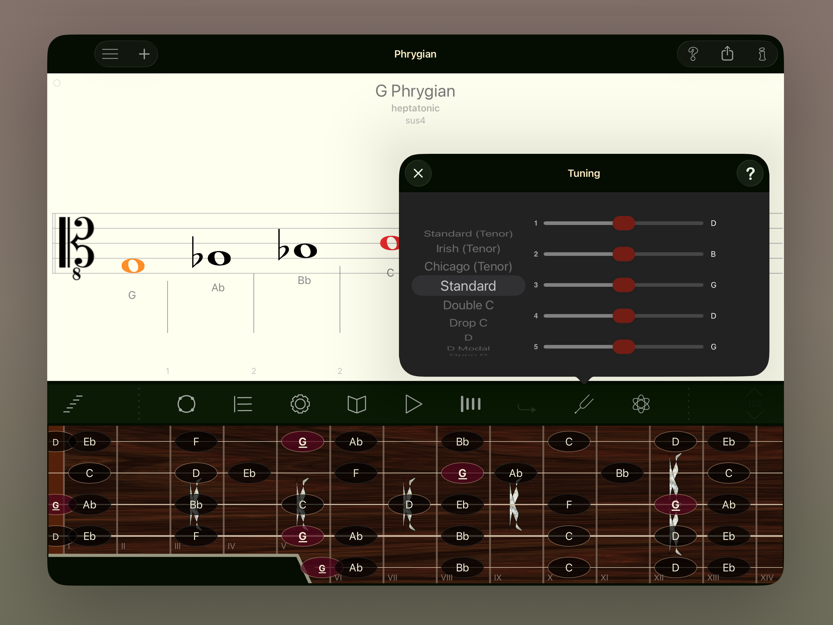The height and width of the screenshot is (625, 833).
Task: Click string 1 tuning slider handle
Action: (x=624, y=223)
